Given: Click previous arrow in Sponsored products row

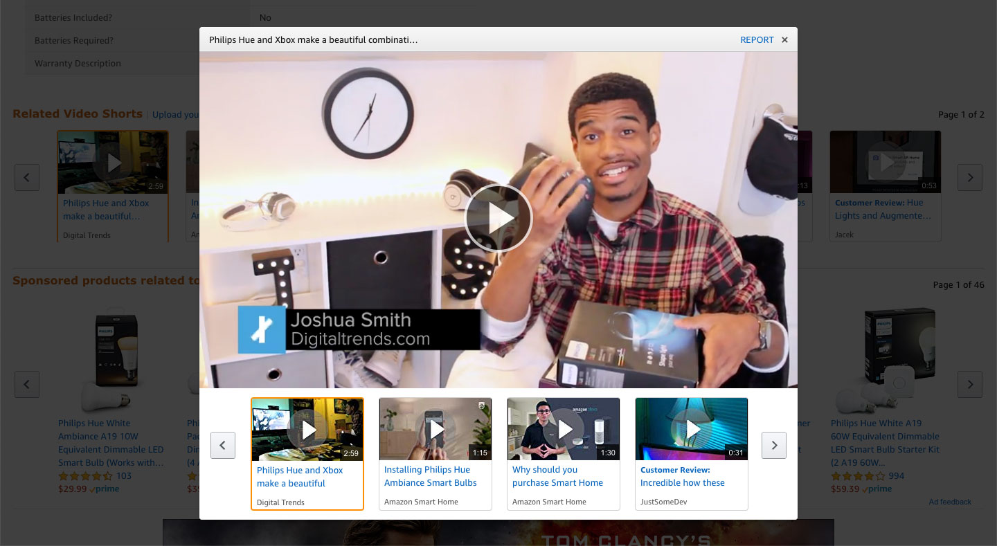Looking at the screenshot, I should (x=27, y=384).
